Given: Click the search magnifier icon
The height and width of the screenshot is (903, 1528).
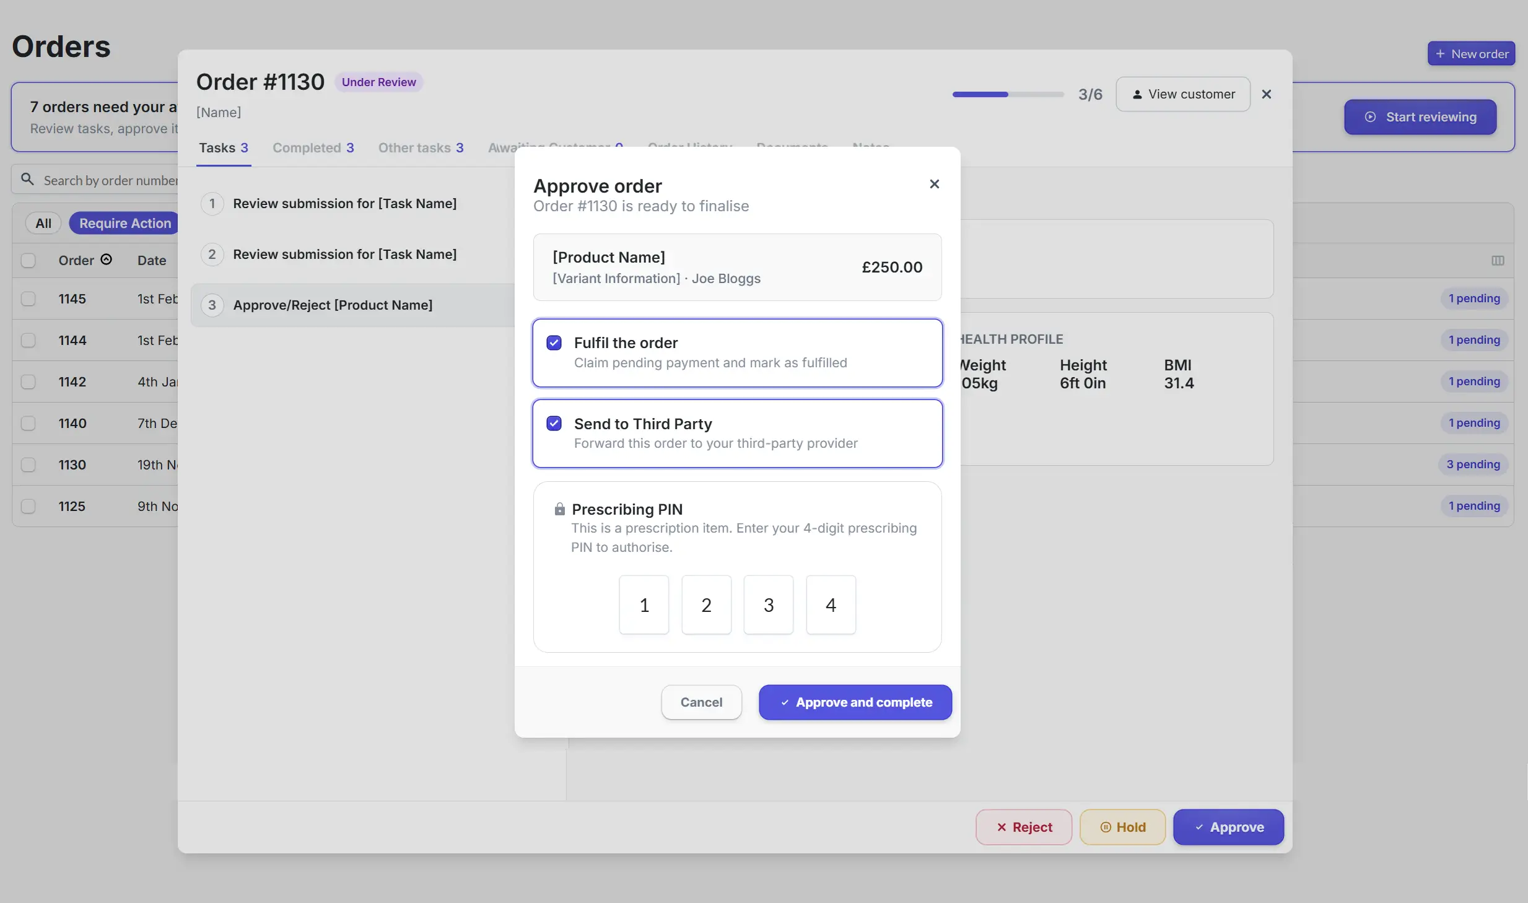Looking at the screenshot, I should pyautogui.click(x=26, y=178).
